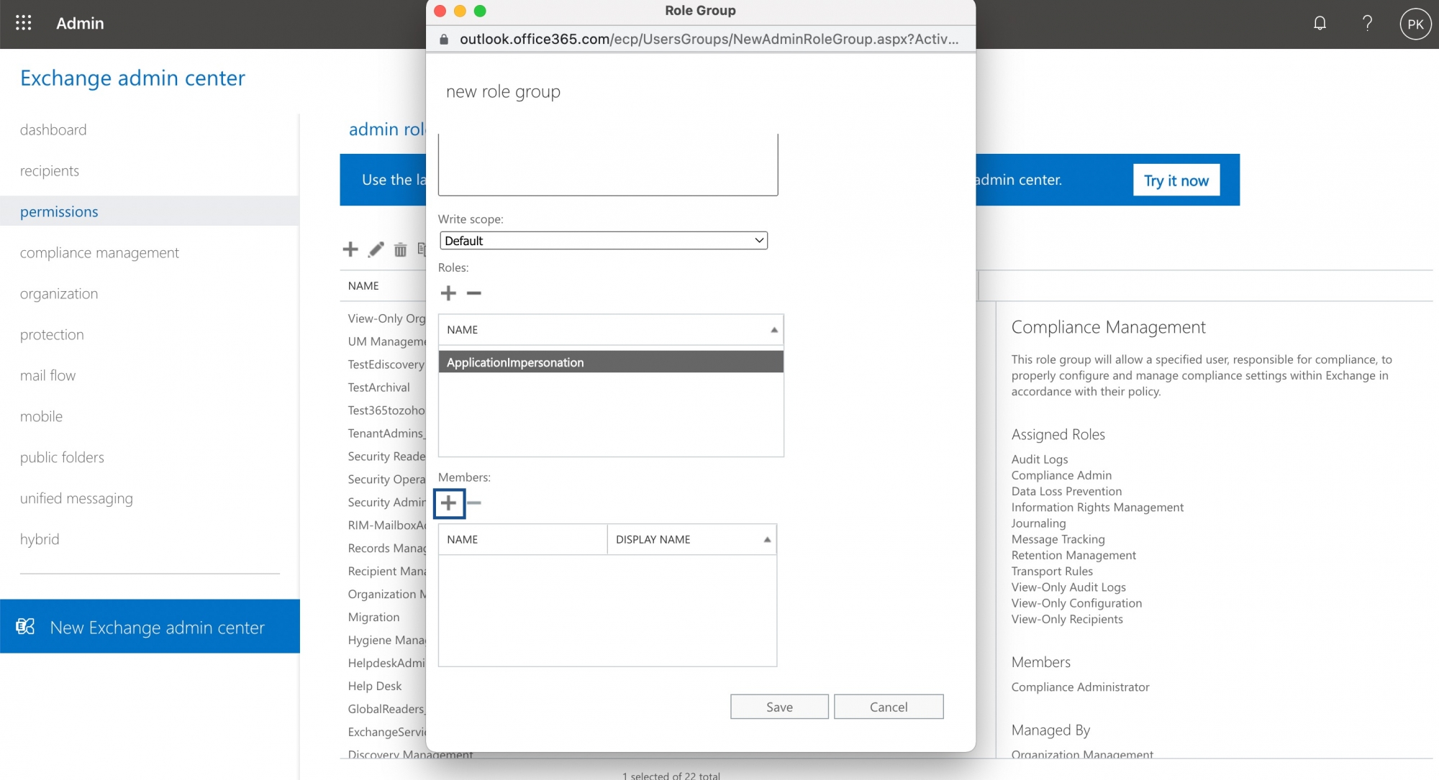Open the Write scope Default dropdown
The height and width of the screenshot is (780, 1439).
click(603, 241)
